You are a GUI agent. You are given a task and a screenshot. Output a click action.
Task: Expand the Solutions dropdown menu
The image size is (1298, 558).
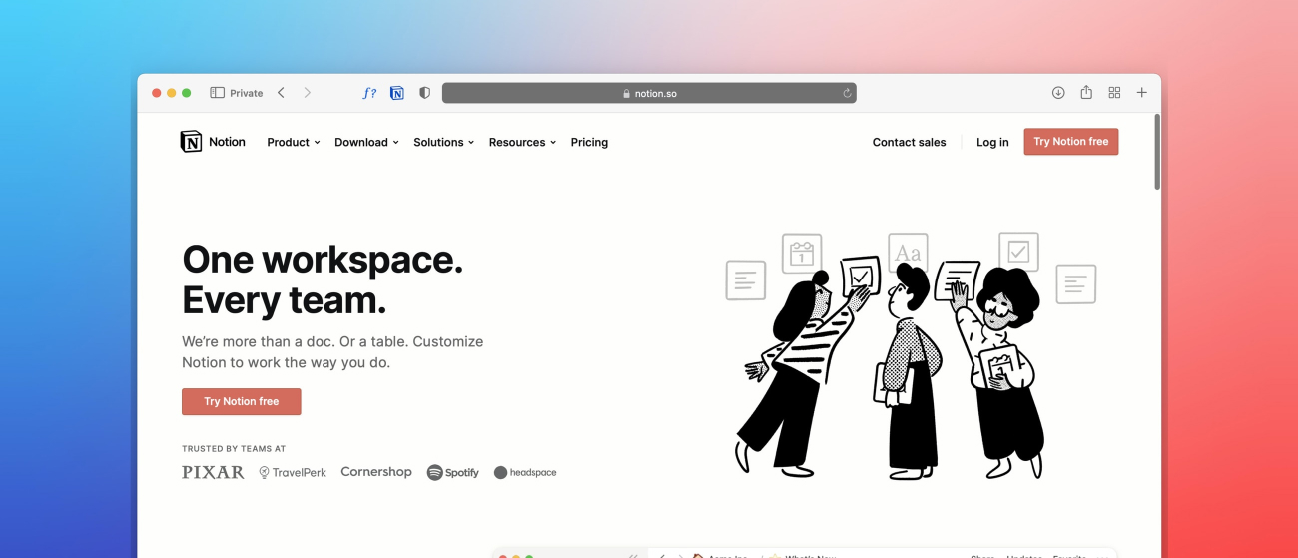pyautogui.click(x=444, y=142)
